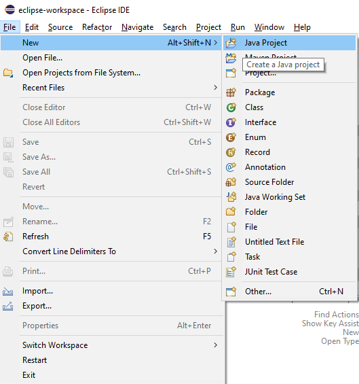Select Annotation in New submenu

click(290, 167)
